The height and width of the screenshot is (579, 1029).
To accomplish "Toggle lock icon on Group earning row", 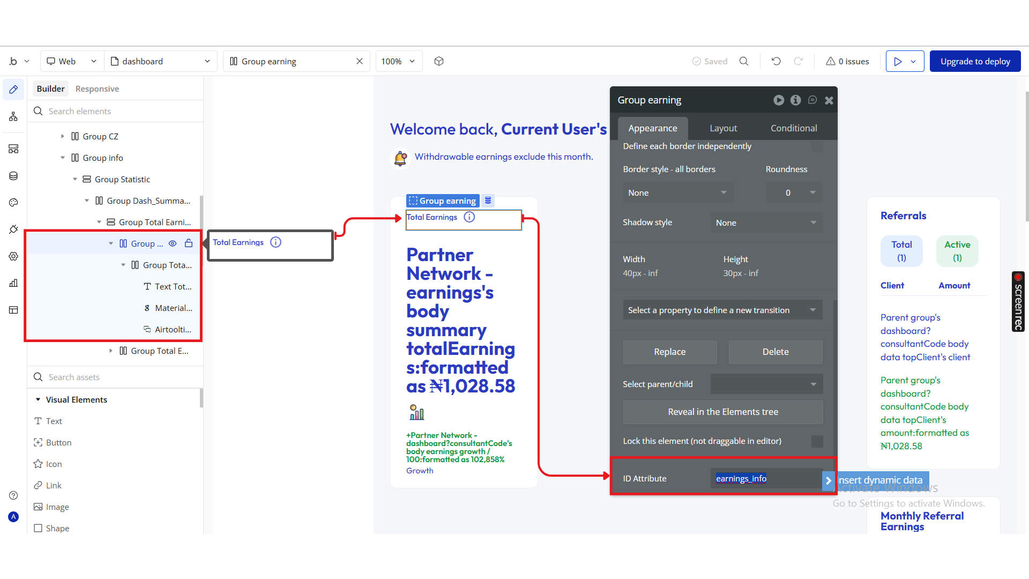I will [x=189, y=243].
